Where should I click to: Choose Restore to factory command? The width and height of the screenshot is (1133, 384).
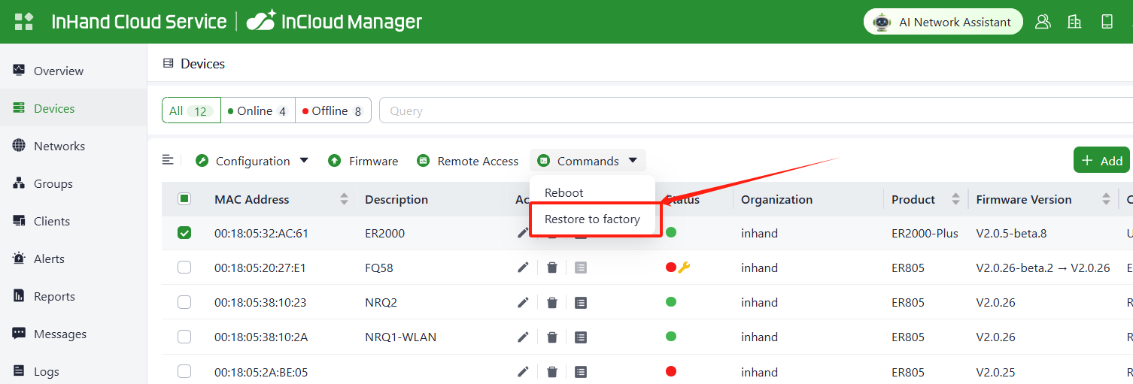592,219
